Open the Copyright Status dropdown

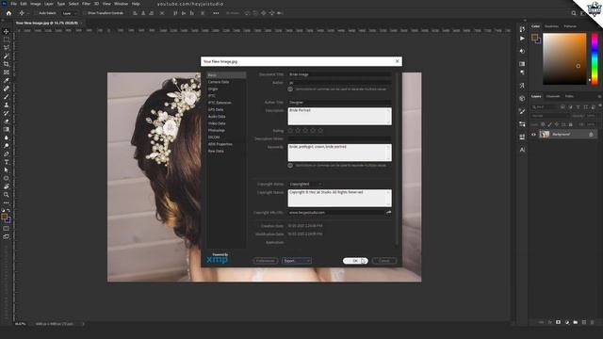[x=305, y=185]
